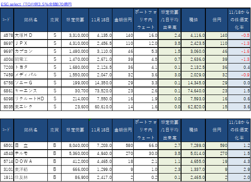This screenshot has width=251, height=182.
Task: Click stock code 6501 cell
Action: 7,146
